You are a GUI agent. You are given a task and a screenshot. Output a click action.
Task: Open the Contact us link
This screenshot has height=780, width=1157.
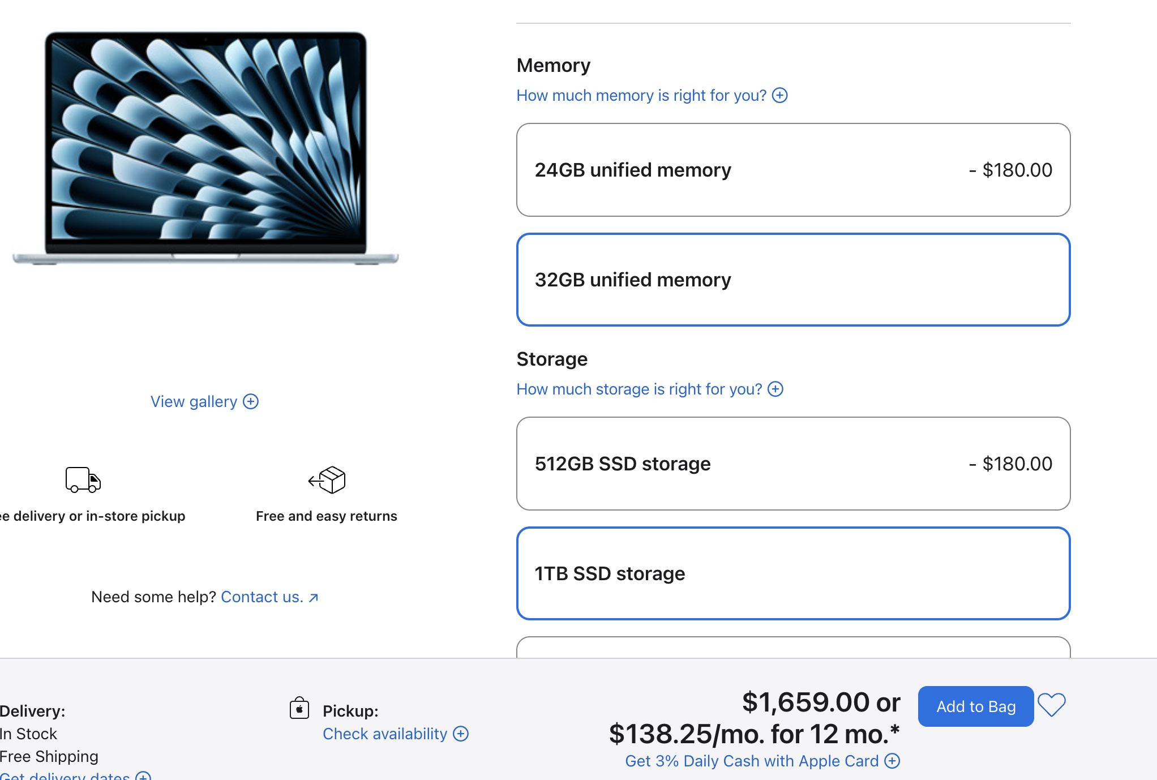[x=262, y=597]
